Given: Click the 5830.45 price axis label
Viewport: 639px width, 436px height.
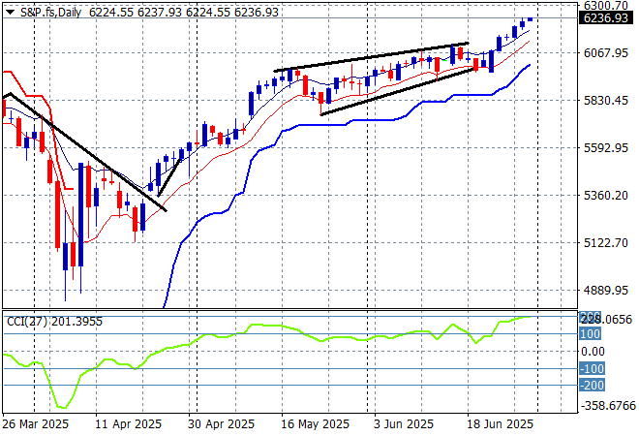Looking at the screenshot, I should pos(605,101).
